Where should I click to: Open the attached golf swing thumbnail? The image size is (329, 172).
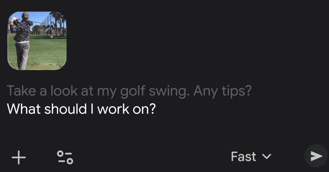click(x=37, y=41)
